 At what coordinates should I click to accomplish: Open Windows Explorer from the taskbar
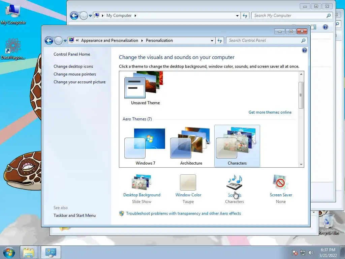tap(29, 252)
